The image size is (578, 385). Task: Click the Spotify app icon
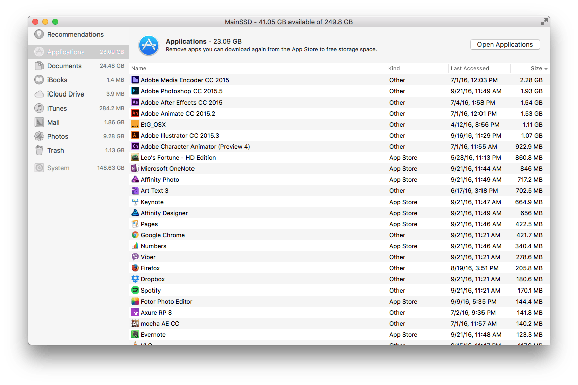coord(135,290)
